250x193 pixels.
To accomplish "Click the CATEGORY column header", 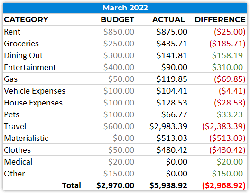I will [x=43, y=19].
